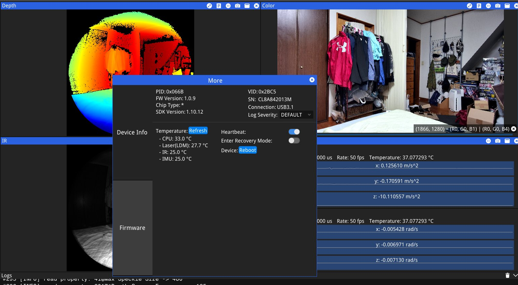Take a snapshot of the Depth stream
The image size is (518, 285).
coord(238,6)
